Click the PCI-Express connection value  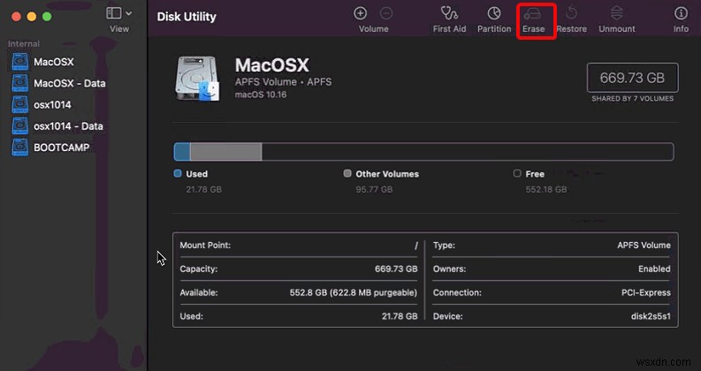(646, 292)
